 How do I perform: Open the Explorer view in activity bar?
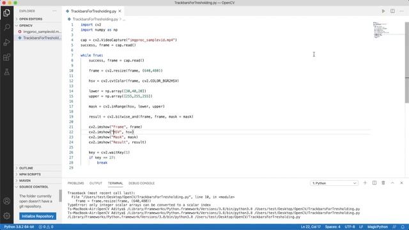[x=7, y=13]
